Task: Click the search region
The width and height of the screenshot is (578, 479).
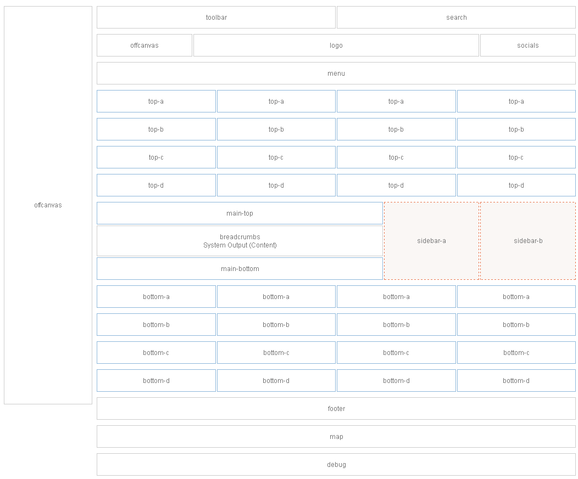Action: click(x=456, y=17)
